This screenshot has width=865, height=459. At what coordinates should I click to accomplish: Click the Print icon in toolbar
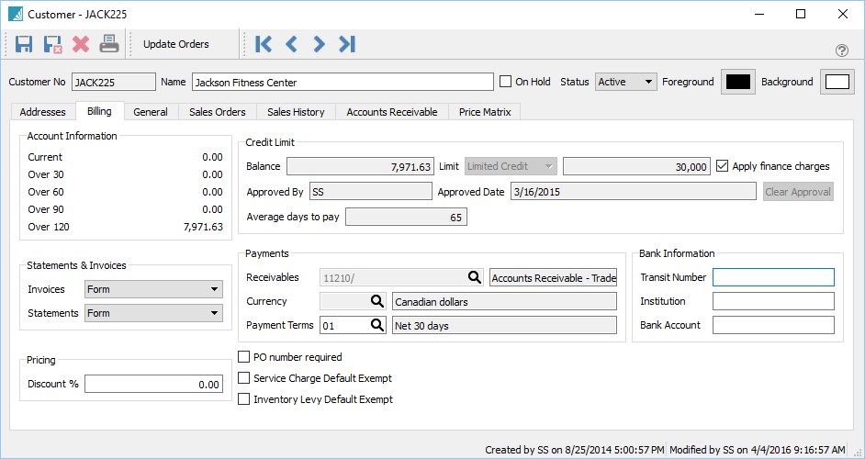tap(109, 44)
